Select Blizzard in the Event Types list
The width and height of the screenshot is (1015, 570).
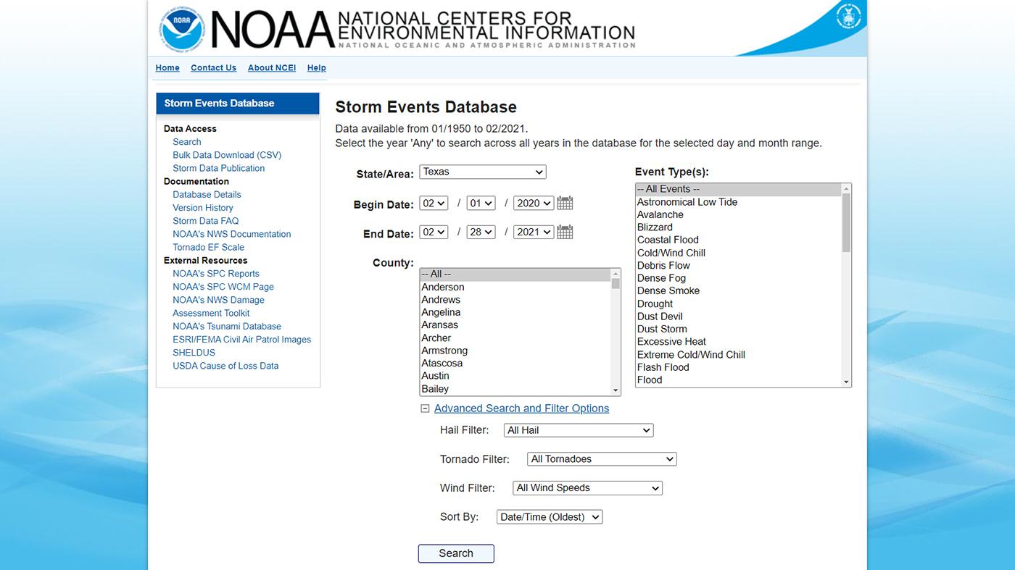pos(655,227)
